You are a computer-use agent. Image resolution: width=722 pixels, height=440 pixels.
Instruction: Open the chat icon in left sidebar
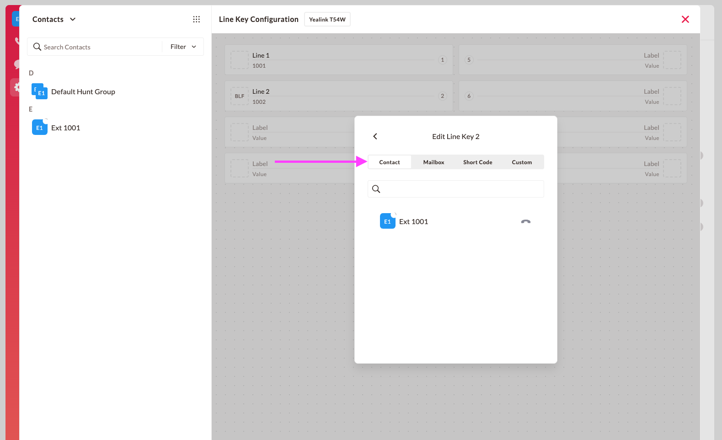click(x=16, y=64)
